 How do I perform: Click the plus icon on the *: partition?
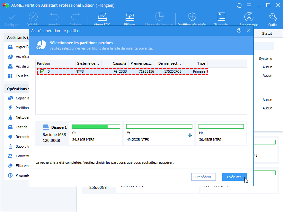[190, 135]
